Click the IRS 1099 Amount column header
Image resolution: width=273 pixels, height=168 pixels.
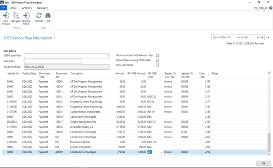coord(136,73)
